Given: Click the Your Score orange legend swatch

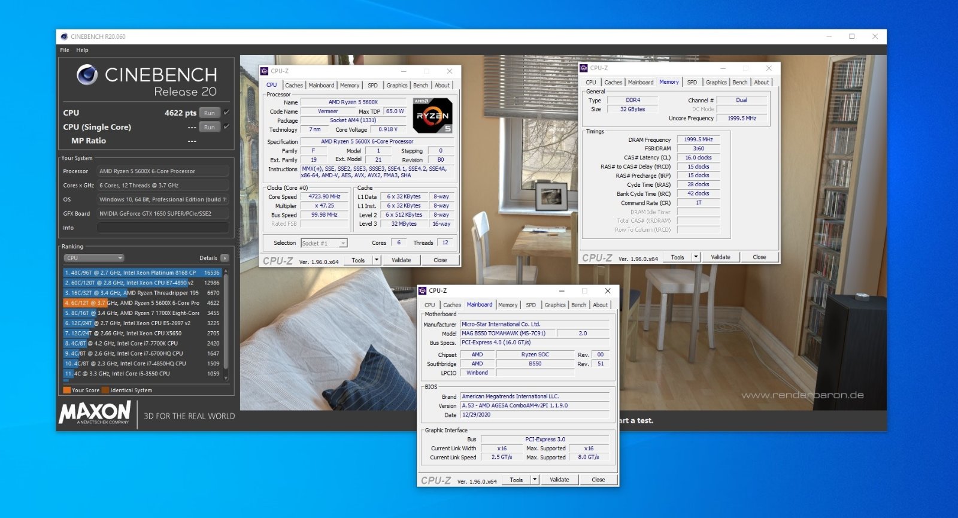Looking at the screenshot, I should coord(67,390).
